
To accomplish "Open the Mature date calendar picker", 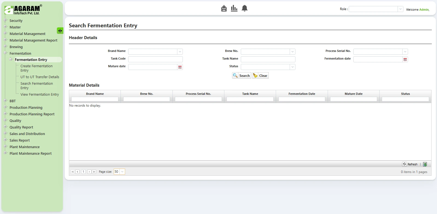I will coord(180,67).
